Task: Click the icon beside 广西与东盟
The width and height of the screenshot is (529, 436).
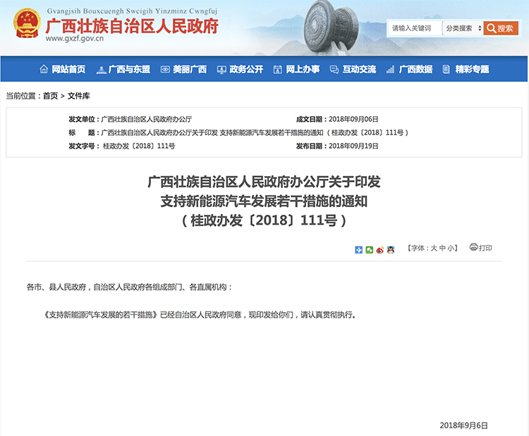Action: pyautogui.click(x=101, y=70)
